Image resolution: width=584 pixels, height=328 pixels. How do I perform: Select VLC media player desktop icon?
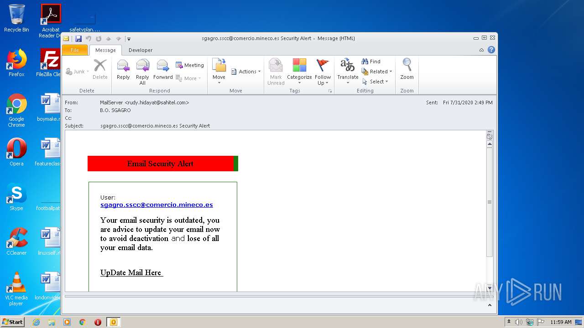[16, 289]
